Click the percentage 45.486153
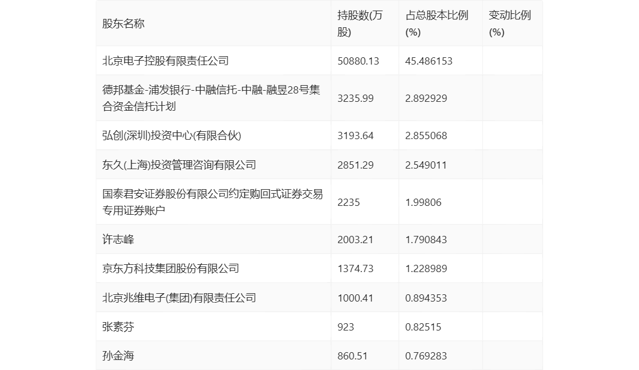Screen dimensions: 639x370 click(x=429, y=61)
